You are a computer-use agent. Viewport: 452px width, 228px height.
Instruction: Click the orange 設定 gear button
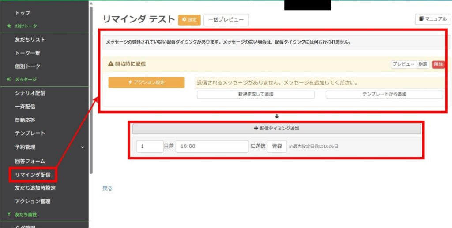(x=189, y=20)
